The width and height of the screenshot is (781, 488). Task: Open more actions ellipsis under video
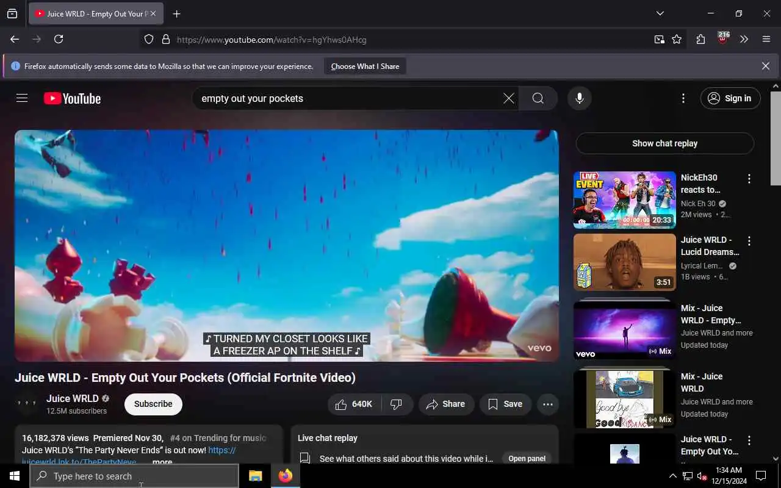click(548, 404)
